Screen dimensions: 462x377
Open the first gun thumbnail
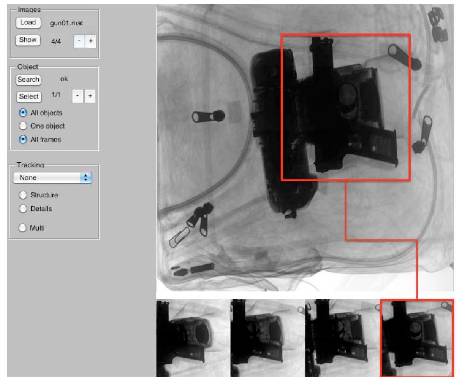click(x=193, y=338)
